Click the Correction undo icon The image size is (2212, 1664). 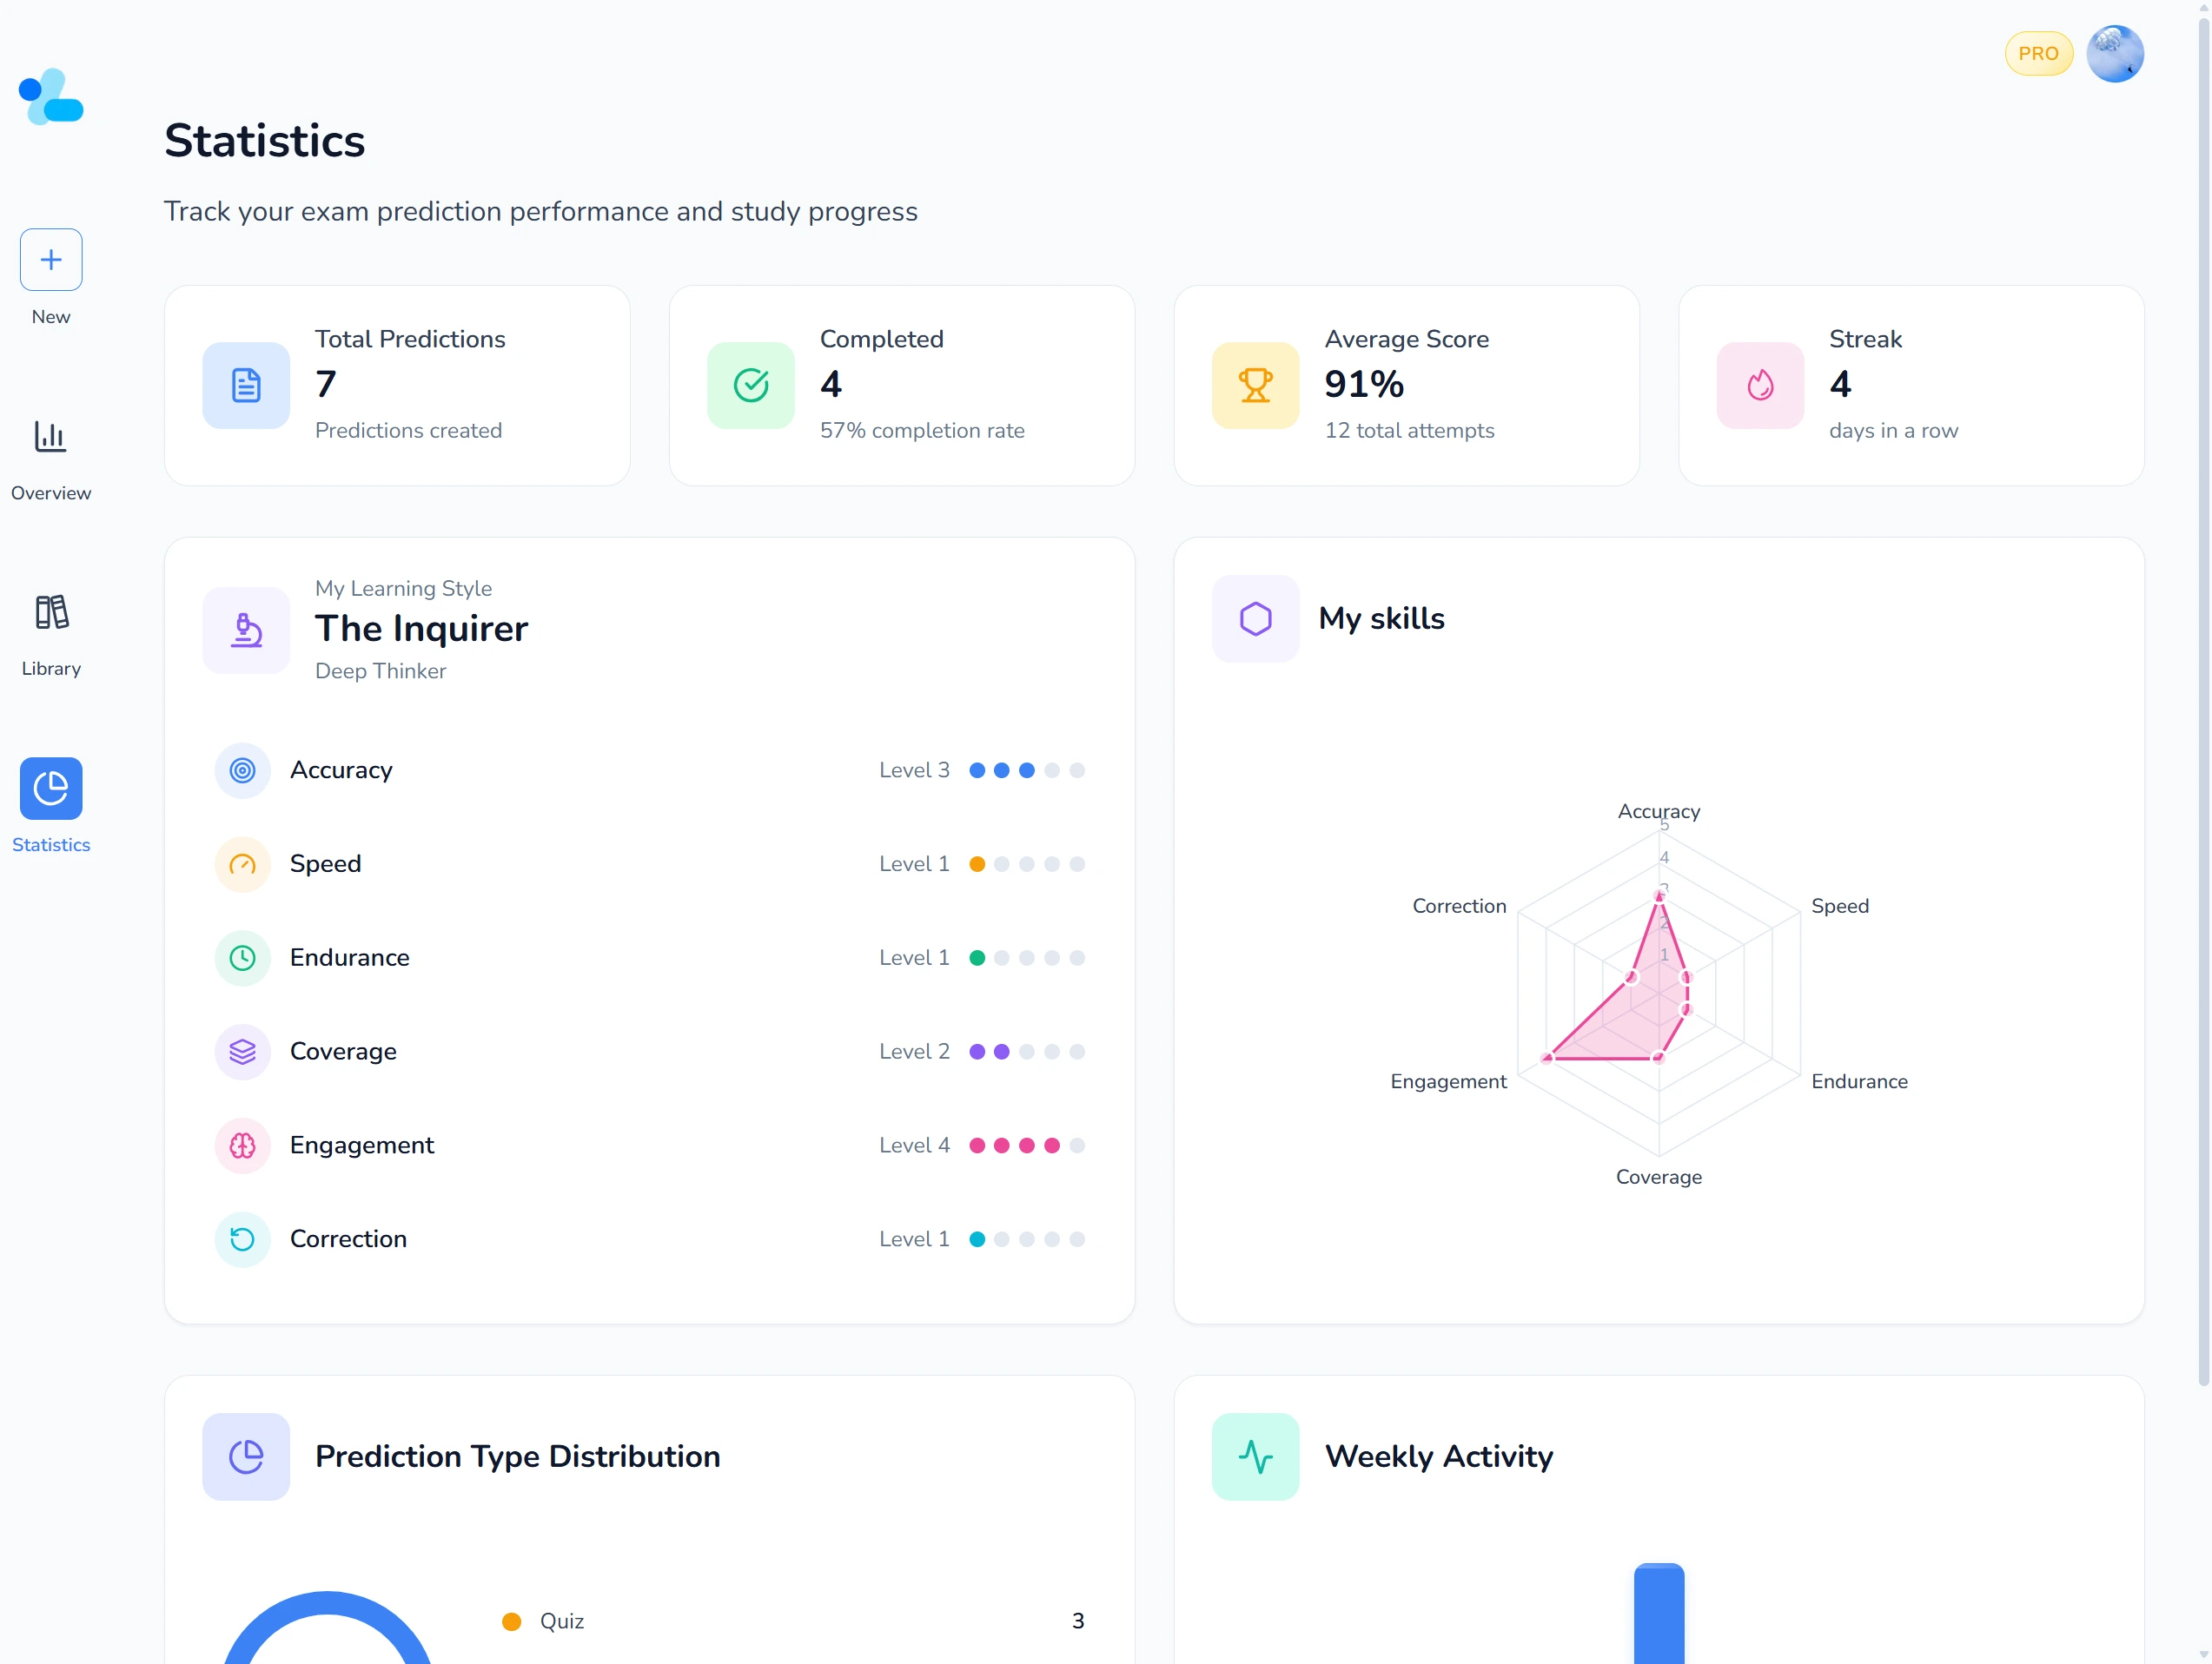pyautogui.click(x=242, y=1239)
